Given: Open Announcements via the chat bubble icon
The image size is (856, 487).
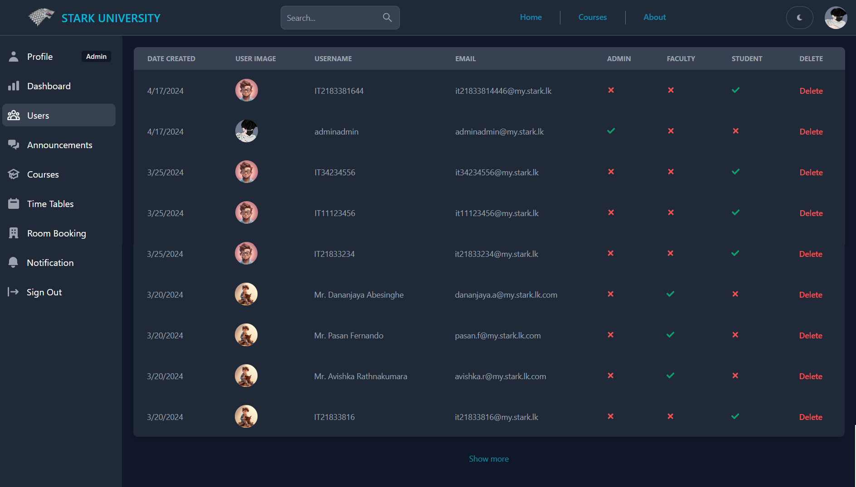Looking at the screenshot, I should click(x=14, y=145).
